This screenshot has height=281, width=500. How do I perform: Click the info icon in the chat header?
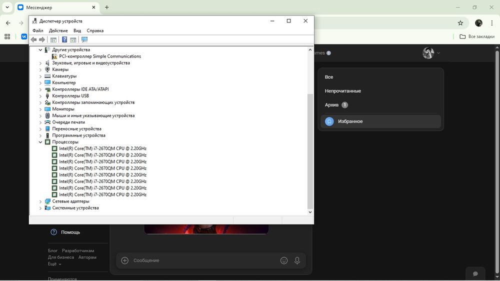point(329,53)
